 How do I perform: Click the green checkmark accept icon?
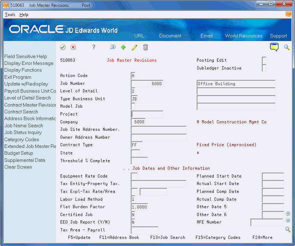coord(62,47)
